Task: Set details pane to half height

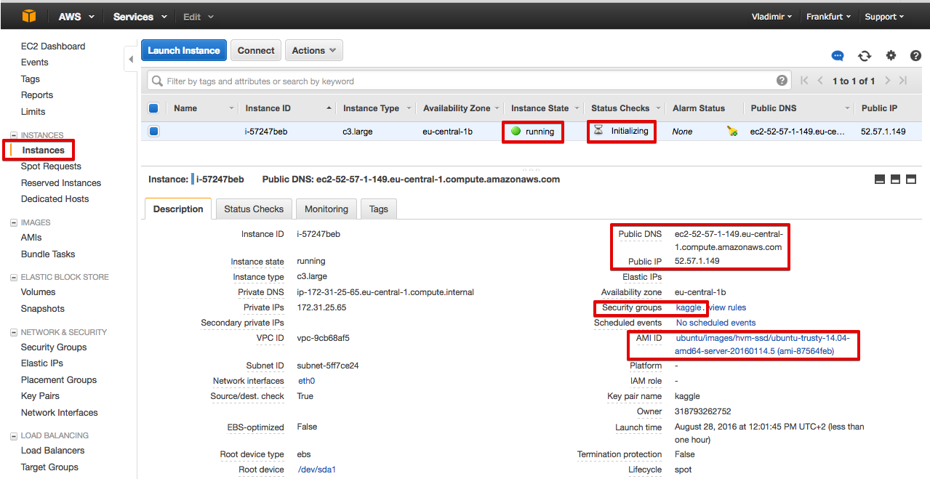Action: pos(895,180)
